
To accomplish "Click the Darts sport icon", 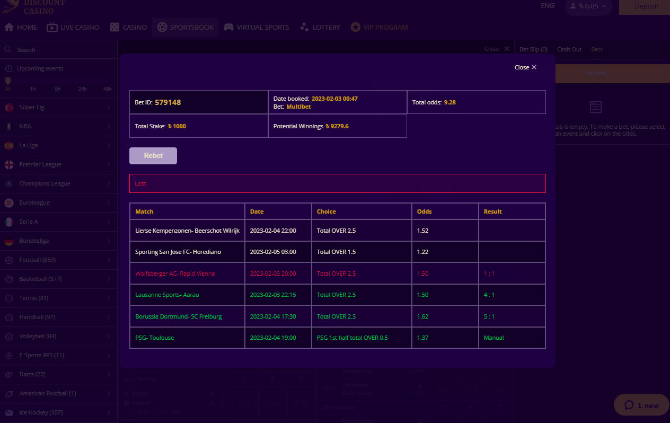I will pos(9,374).
